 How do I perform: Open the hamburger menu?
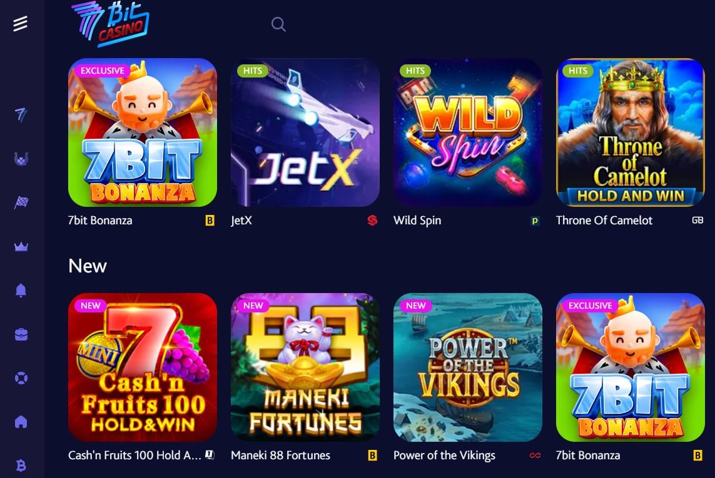(20, 23)
